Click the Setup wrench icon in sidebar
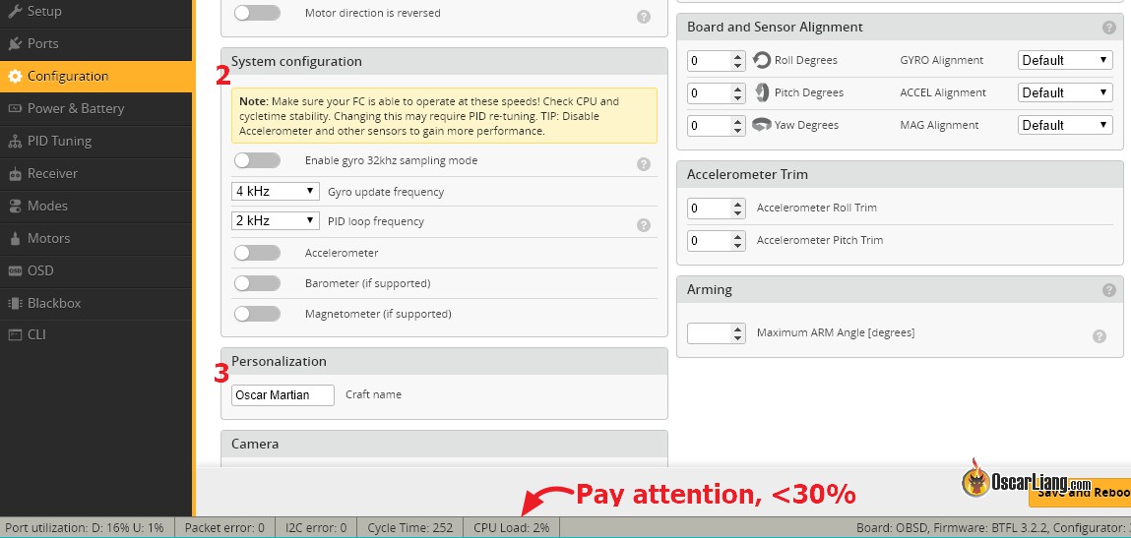Screen dimensions: 1131x538 coord(15,12)
